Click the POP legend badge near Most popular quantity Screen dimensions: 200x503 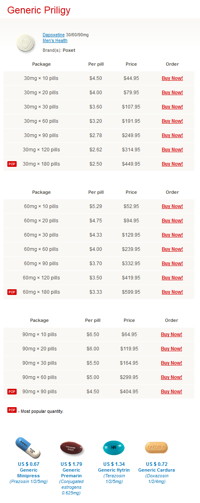pos(12,410)
